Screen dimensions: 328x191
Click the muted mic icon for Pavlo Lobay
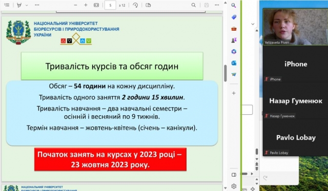point(266,153)
